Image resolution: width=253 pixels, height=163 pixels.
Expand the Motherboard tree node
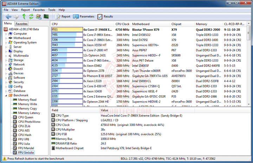pyautogui.click(x=6, y=38)
